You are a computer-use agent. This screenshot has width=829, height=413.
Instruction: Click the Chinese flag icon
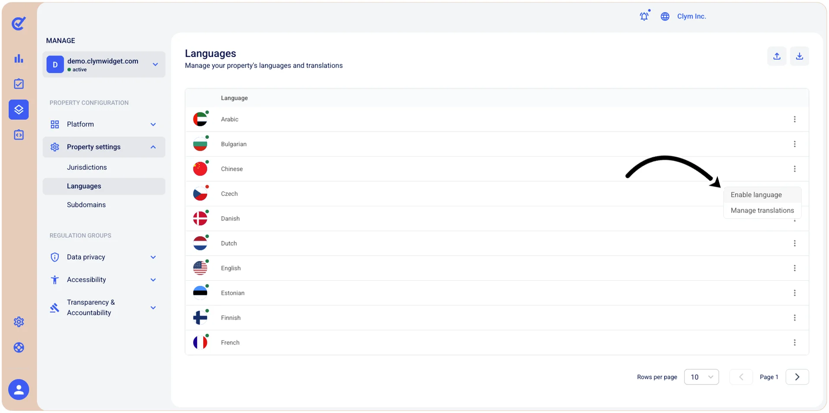coord(200,169)
